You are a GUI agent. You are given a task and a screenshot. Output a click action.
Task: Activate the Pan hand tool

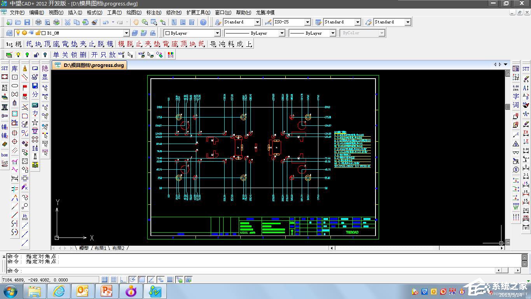coord(136,22)
